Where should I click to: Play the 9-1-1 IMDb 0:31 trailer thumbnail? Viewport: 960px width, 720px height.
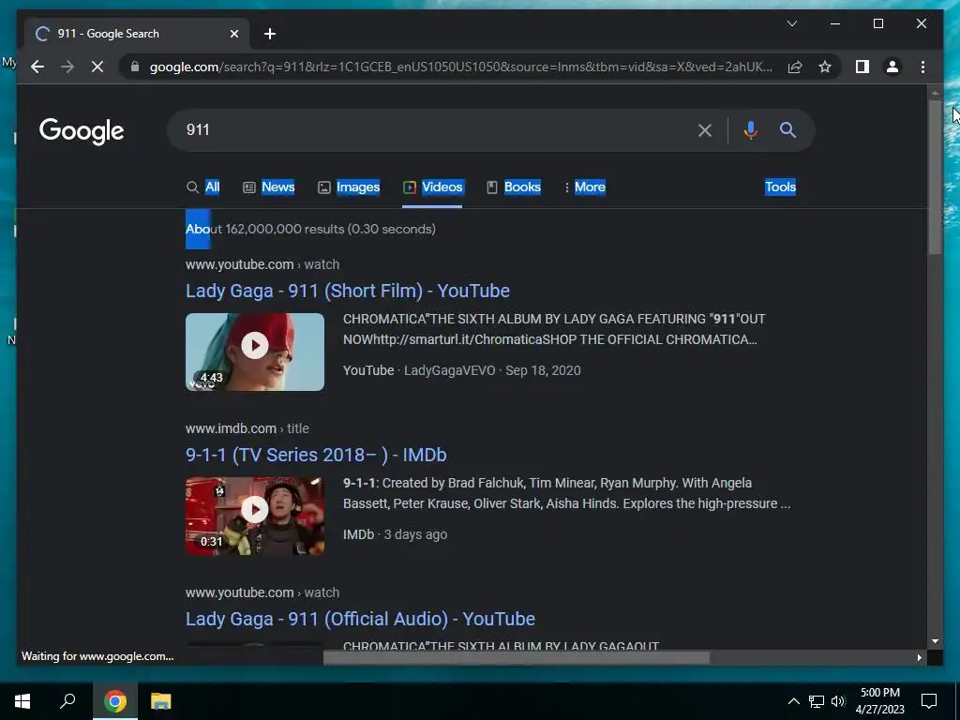click(255, 517)
